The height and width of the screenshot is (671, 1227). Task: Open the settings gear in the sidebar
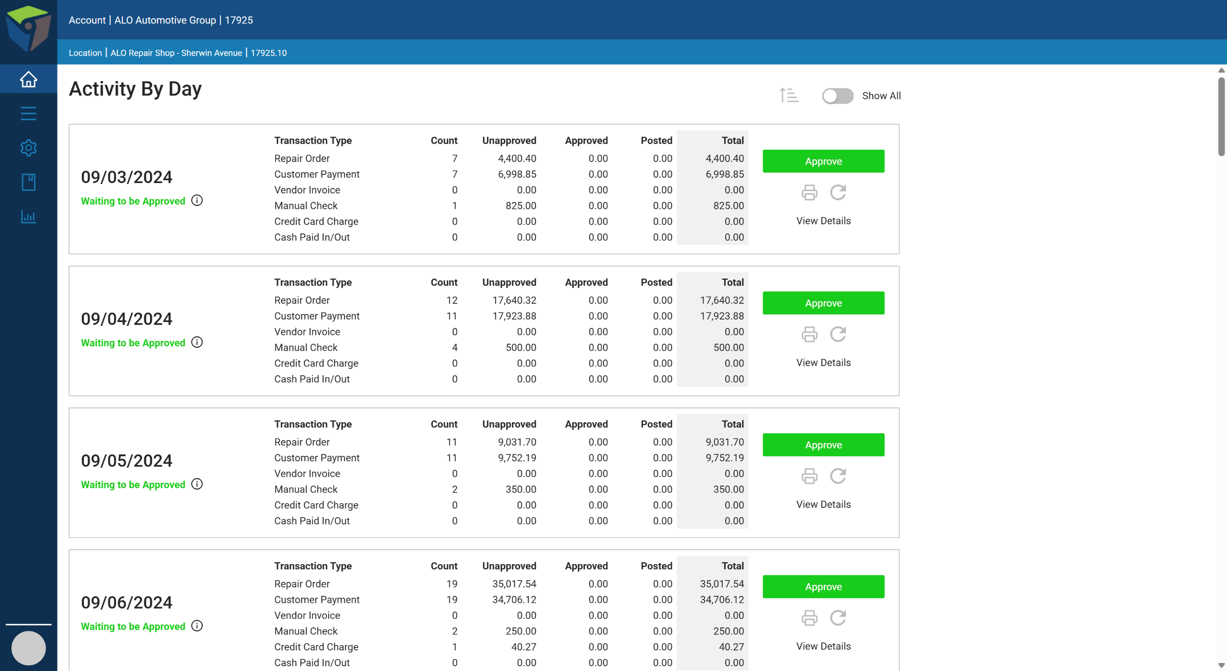tap(28, 148)
